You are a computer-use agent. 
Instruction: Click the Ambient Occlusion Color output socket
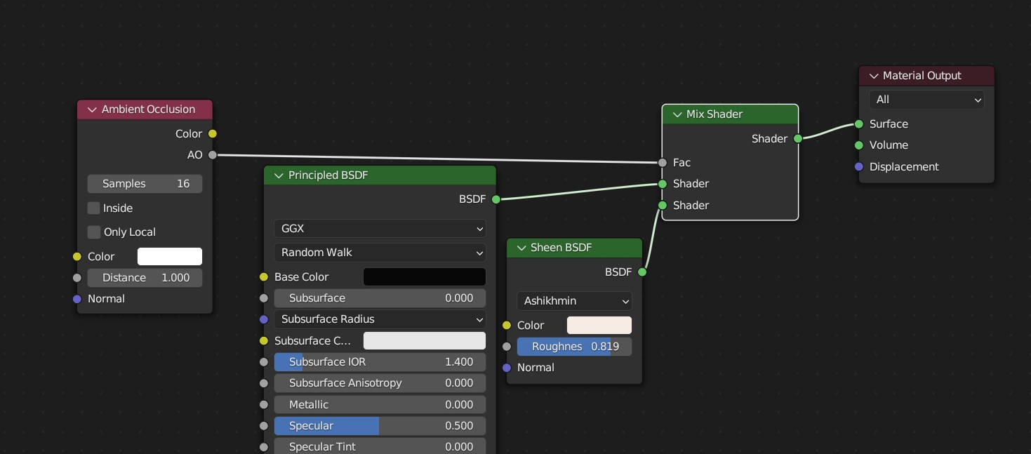(213, 134)
